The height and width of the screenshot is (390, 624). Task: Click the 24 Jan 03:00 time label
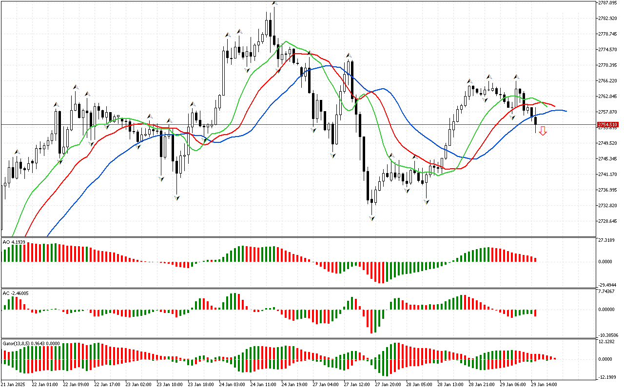pos(232,384)
